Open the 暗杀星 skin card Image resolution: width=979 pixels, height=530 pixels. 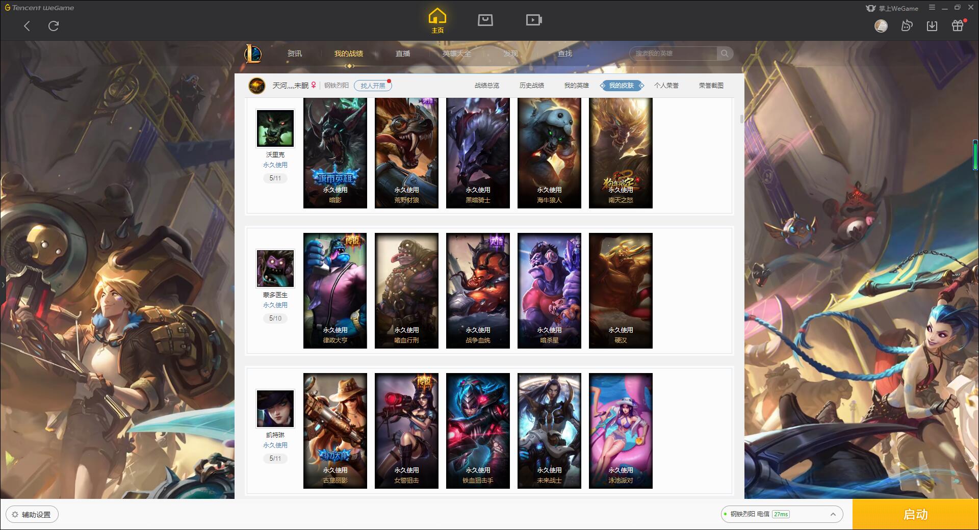(x=549, y=290)
